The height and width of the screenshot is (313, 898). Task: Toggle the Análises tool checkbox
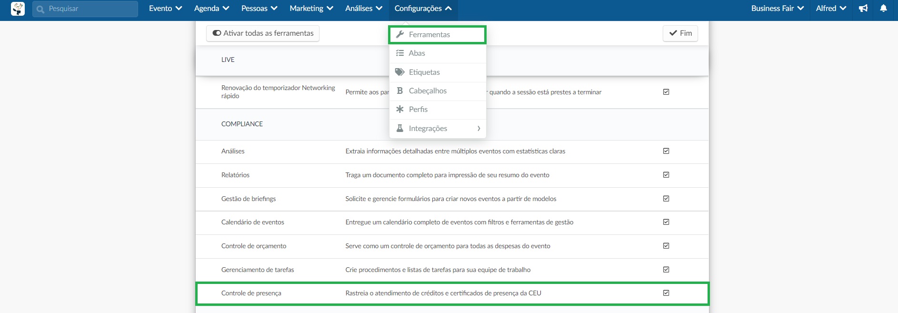(x=666, y=151)
